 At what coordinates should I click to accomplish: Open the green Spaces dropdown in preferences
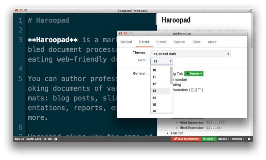[194, 73]
